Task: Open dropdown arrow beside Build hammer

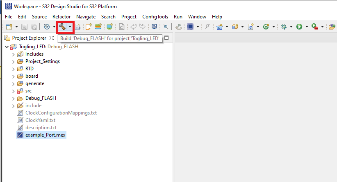Action: coord(70,27)
